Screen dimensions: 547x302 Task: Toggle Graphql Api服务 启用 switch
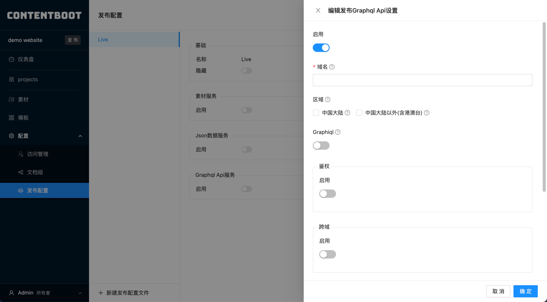(247, 189)
